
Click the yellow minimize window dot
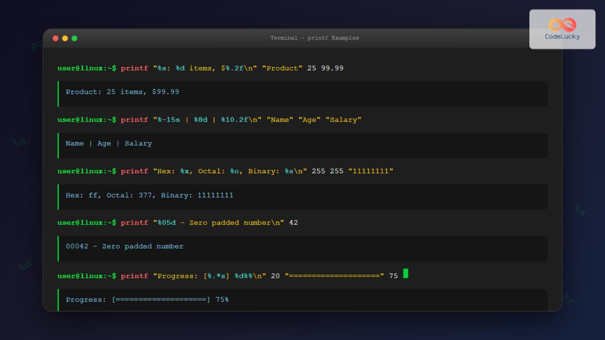pos(65,38)
